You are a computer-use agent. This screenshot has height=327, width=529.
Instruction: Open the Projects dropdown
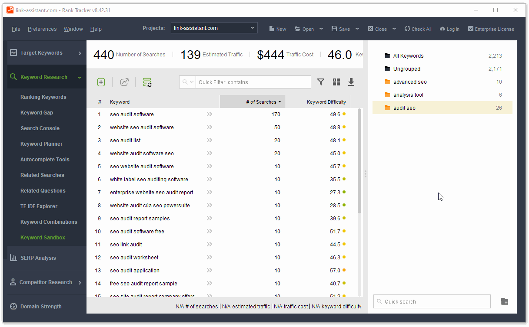click(214, 28)
